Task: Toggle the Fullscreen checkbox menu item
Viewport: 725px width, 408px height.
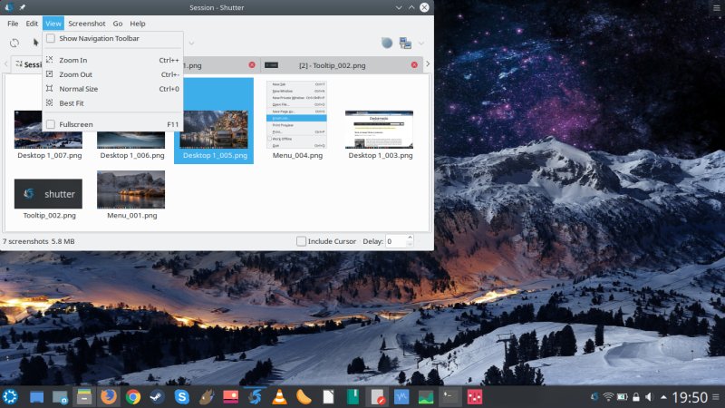Action: 51,123
